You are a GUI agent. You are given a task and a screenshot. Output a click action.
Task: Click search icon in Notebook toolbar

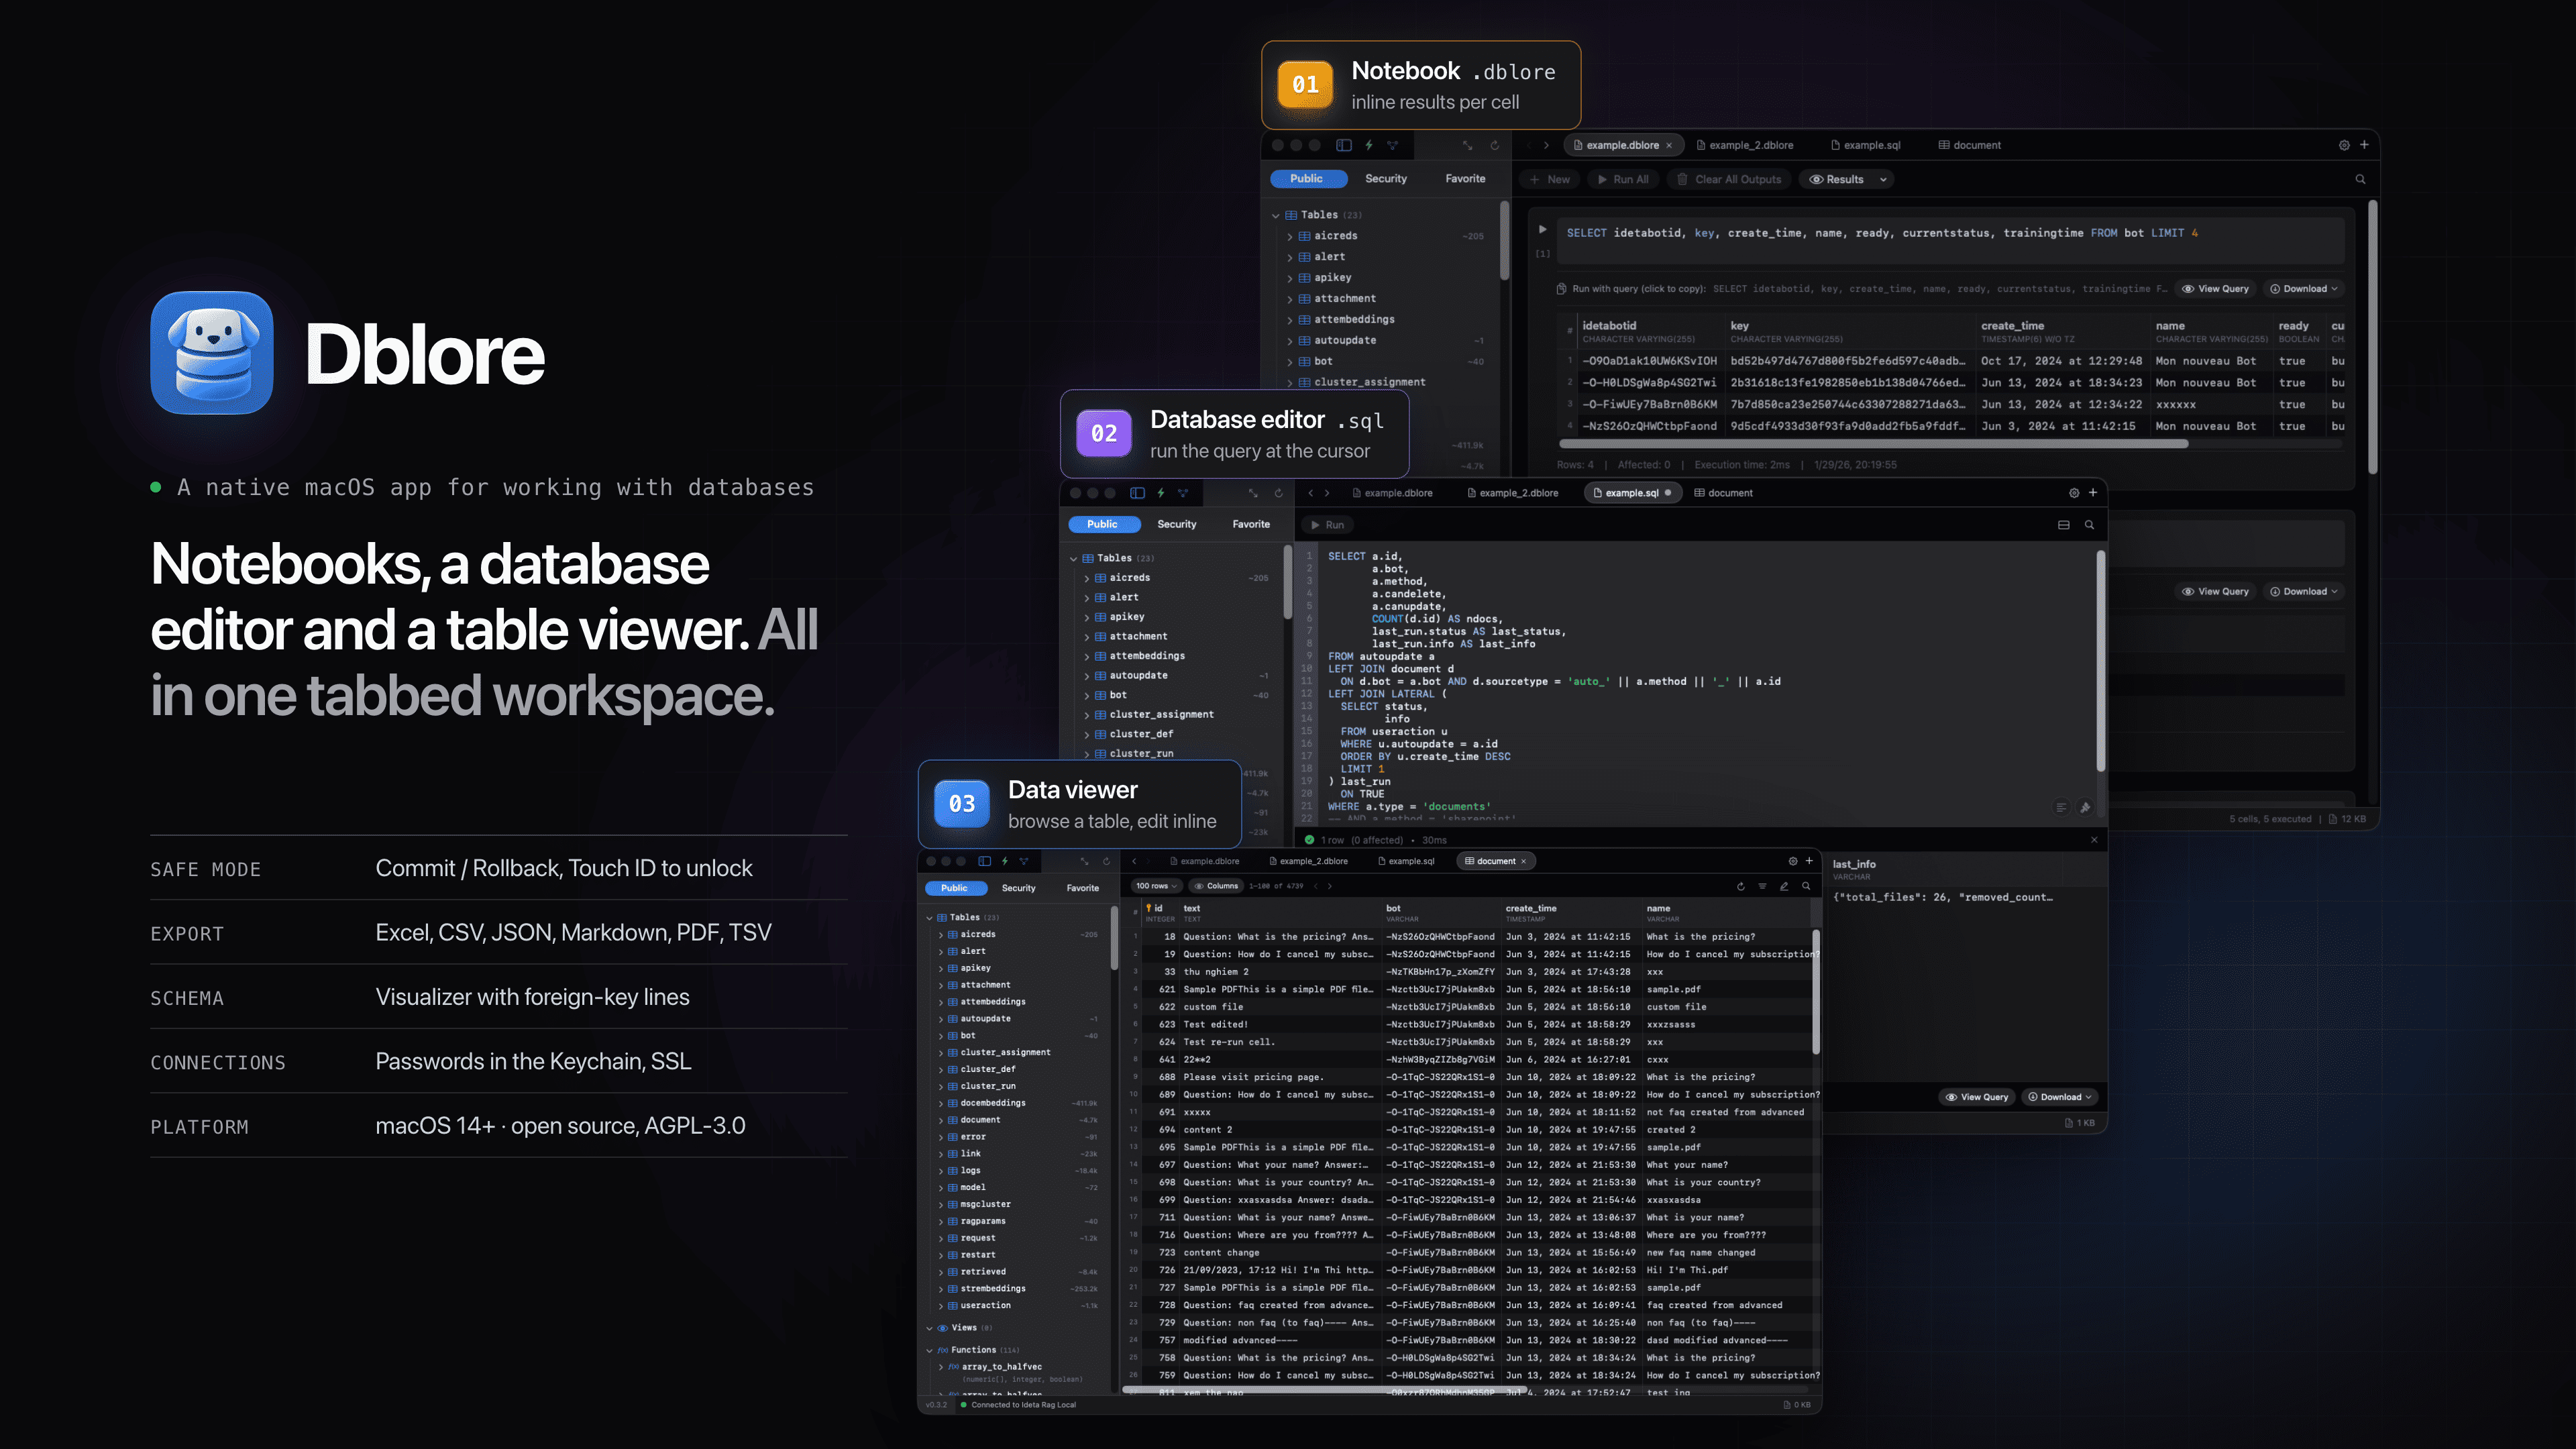pyautogui.click(x=2361, y=180)
